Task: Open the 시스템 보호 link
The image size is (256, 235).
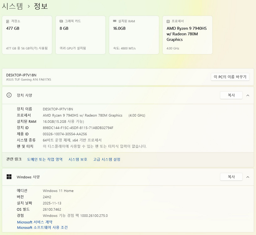Action: (78, 159)
